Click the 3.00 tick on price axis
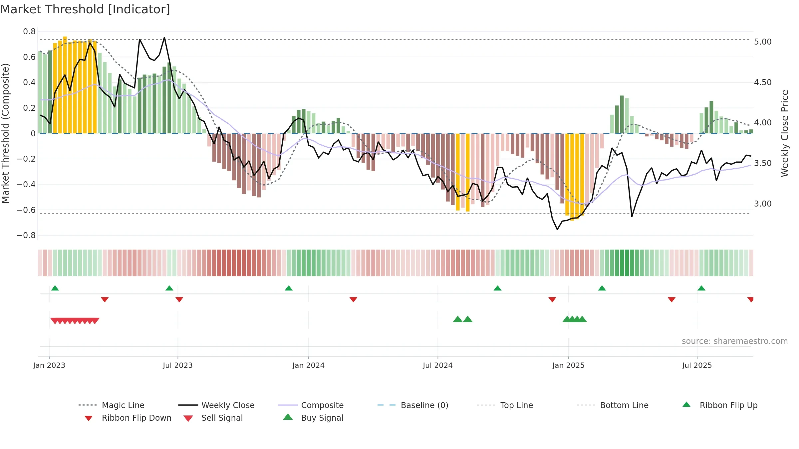The image size is (799, 449). (763, 204)
